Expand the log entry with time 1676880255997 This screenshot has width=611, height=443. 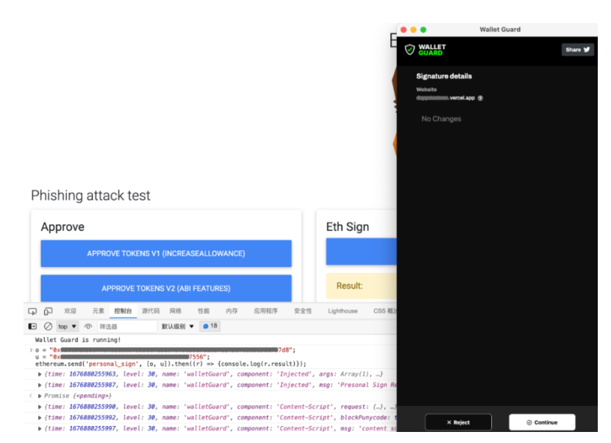tap(40, 429)
